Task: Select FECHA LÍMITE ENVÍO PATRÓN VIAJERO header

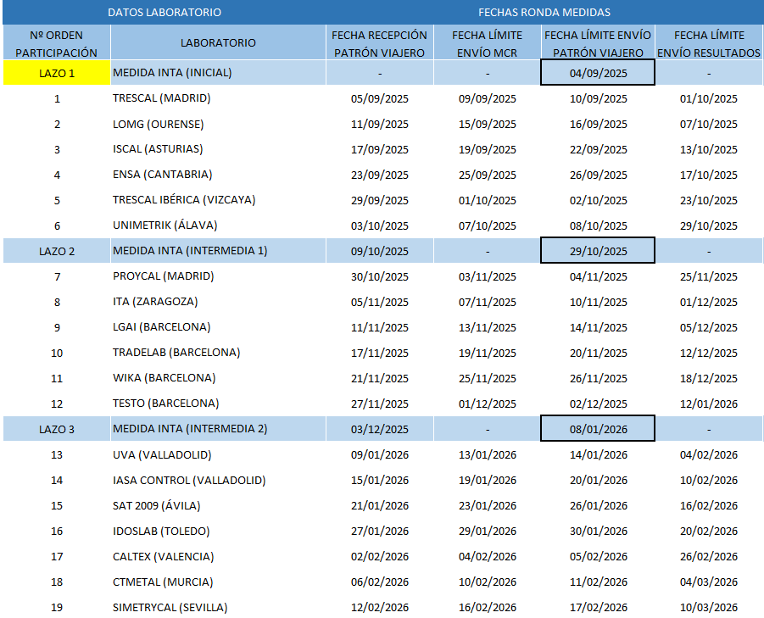Action: click(598, 43)
